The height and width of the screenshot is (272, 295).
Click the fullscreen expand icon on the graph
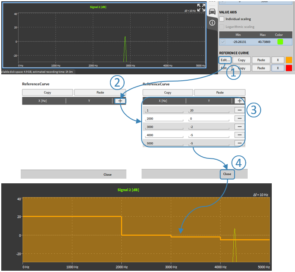[x=201, y=8]
